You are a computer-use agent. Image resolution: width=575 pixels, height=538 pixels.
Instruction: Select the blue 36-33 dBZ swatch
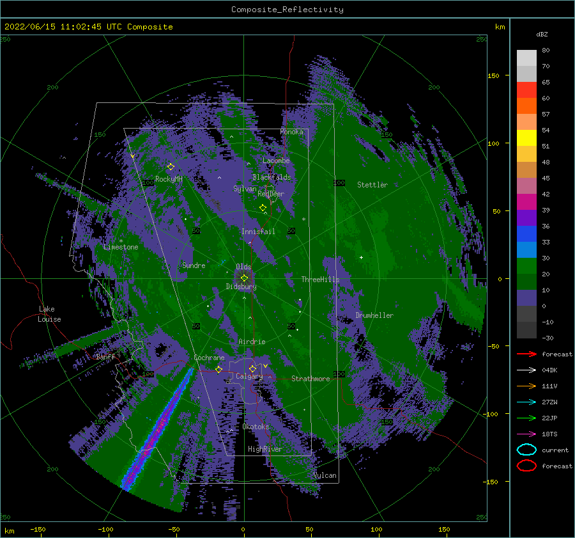point(526,233)
